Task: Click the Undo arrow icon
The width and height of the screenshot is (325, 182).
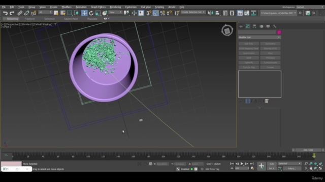Action: 5,13
